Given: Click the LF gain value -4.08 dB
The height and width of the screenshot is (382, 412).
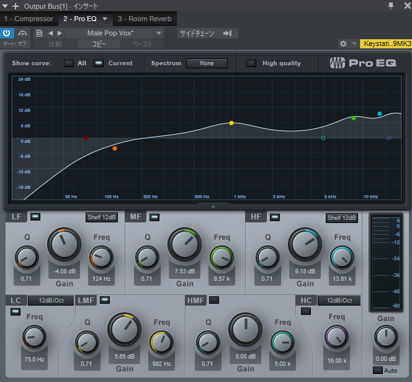Looking at the screenshot, I should [65, 271].
